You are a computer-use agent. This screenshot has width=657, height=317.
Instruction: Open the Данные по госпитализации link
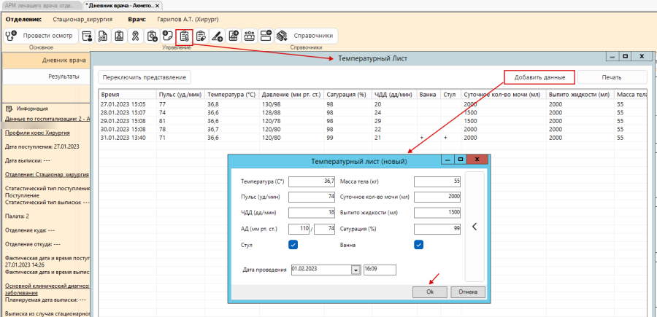pyautogui.click(x=47, y=120)
